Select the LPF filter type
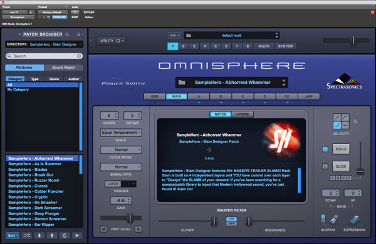The image size is (376, 244). point(231,219)
